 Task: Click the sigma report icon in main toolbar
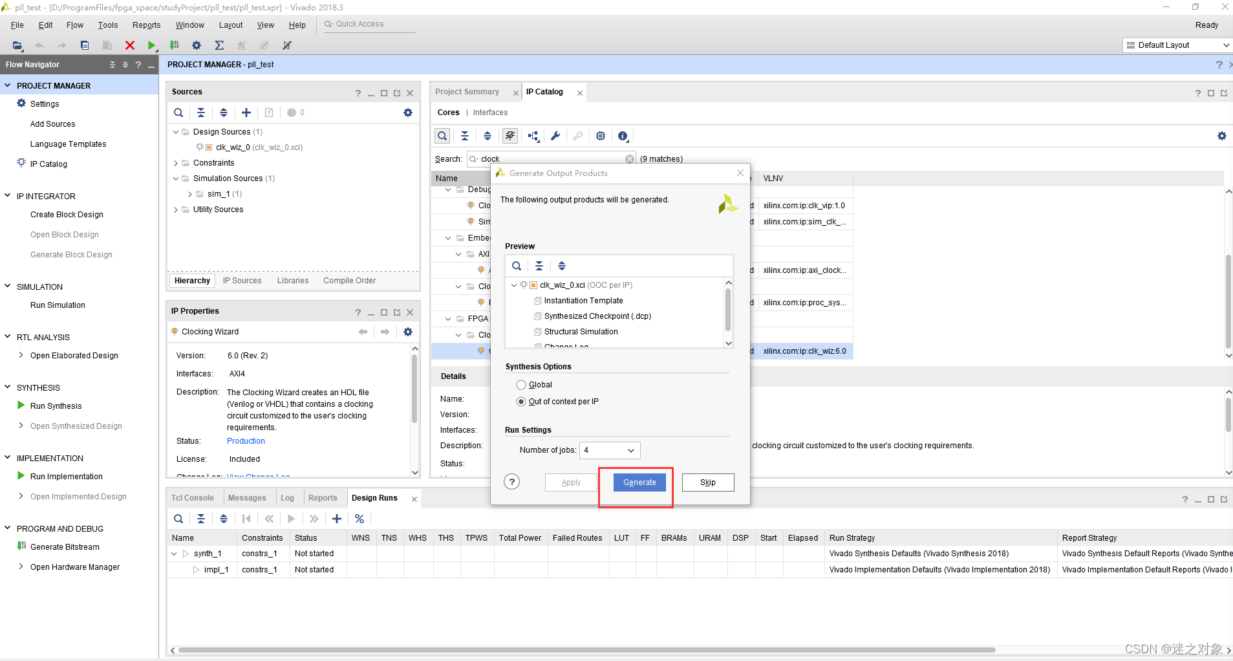tap(219, 45)
